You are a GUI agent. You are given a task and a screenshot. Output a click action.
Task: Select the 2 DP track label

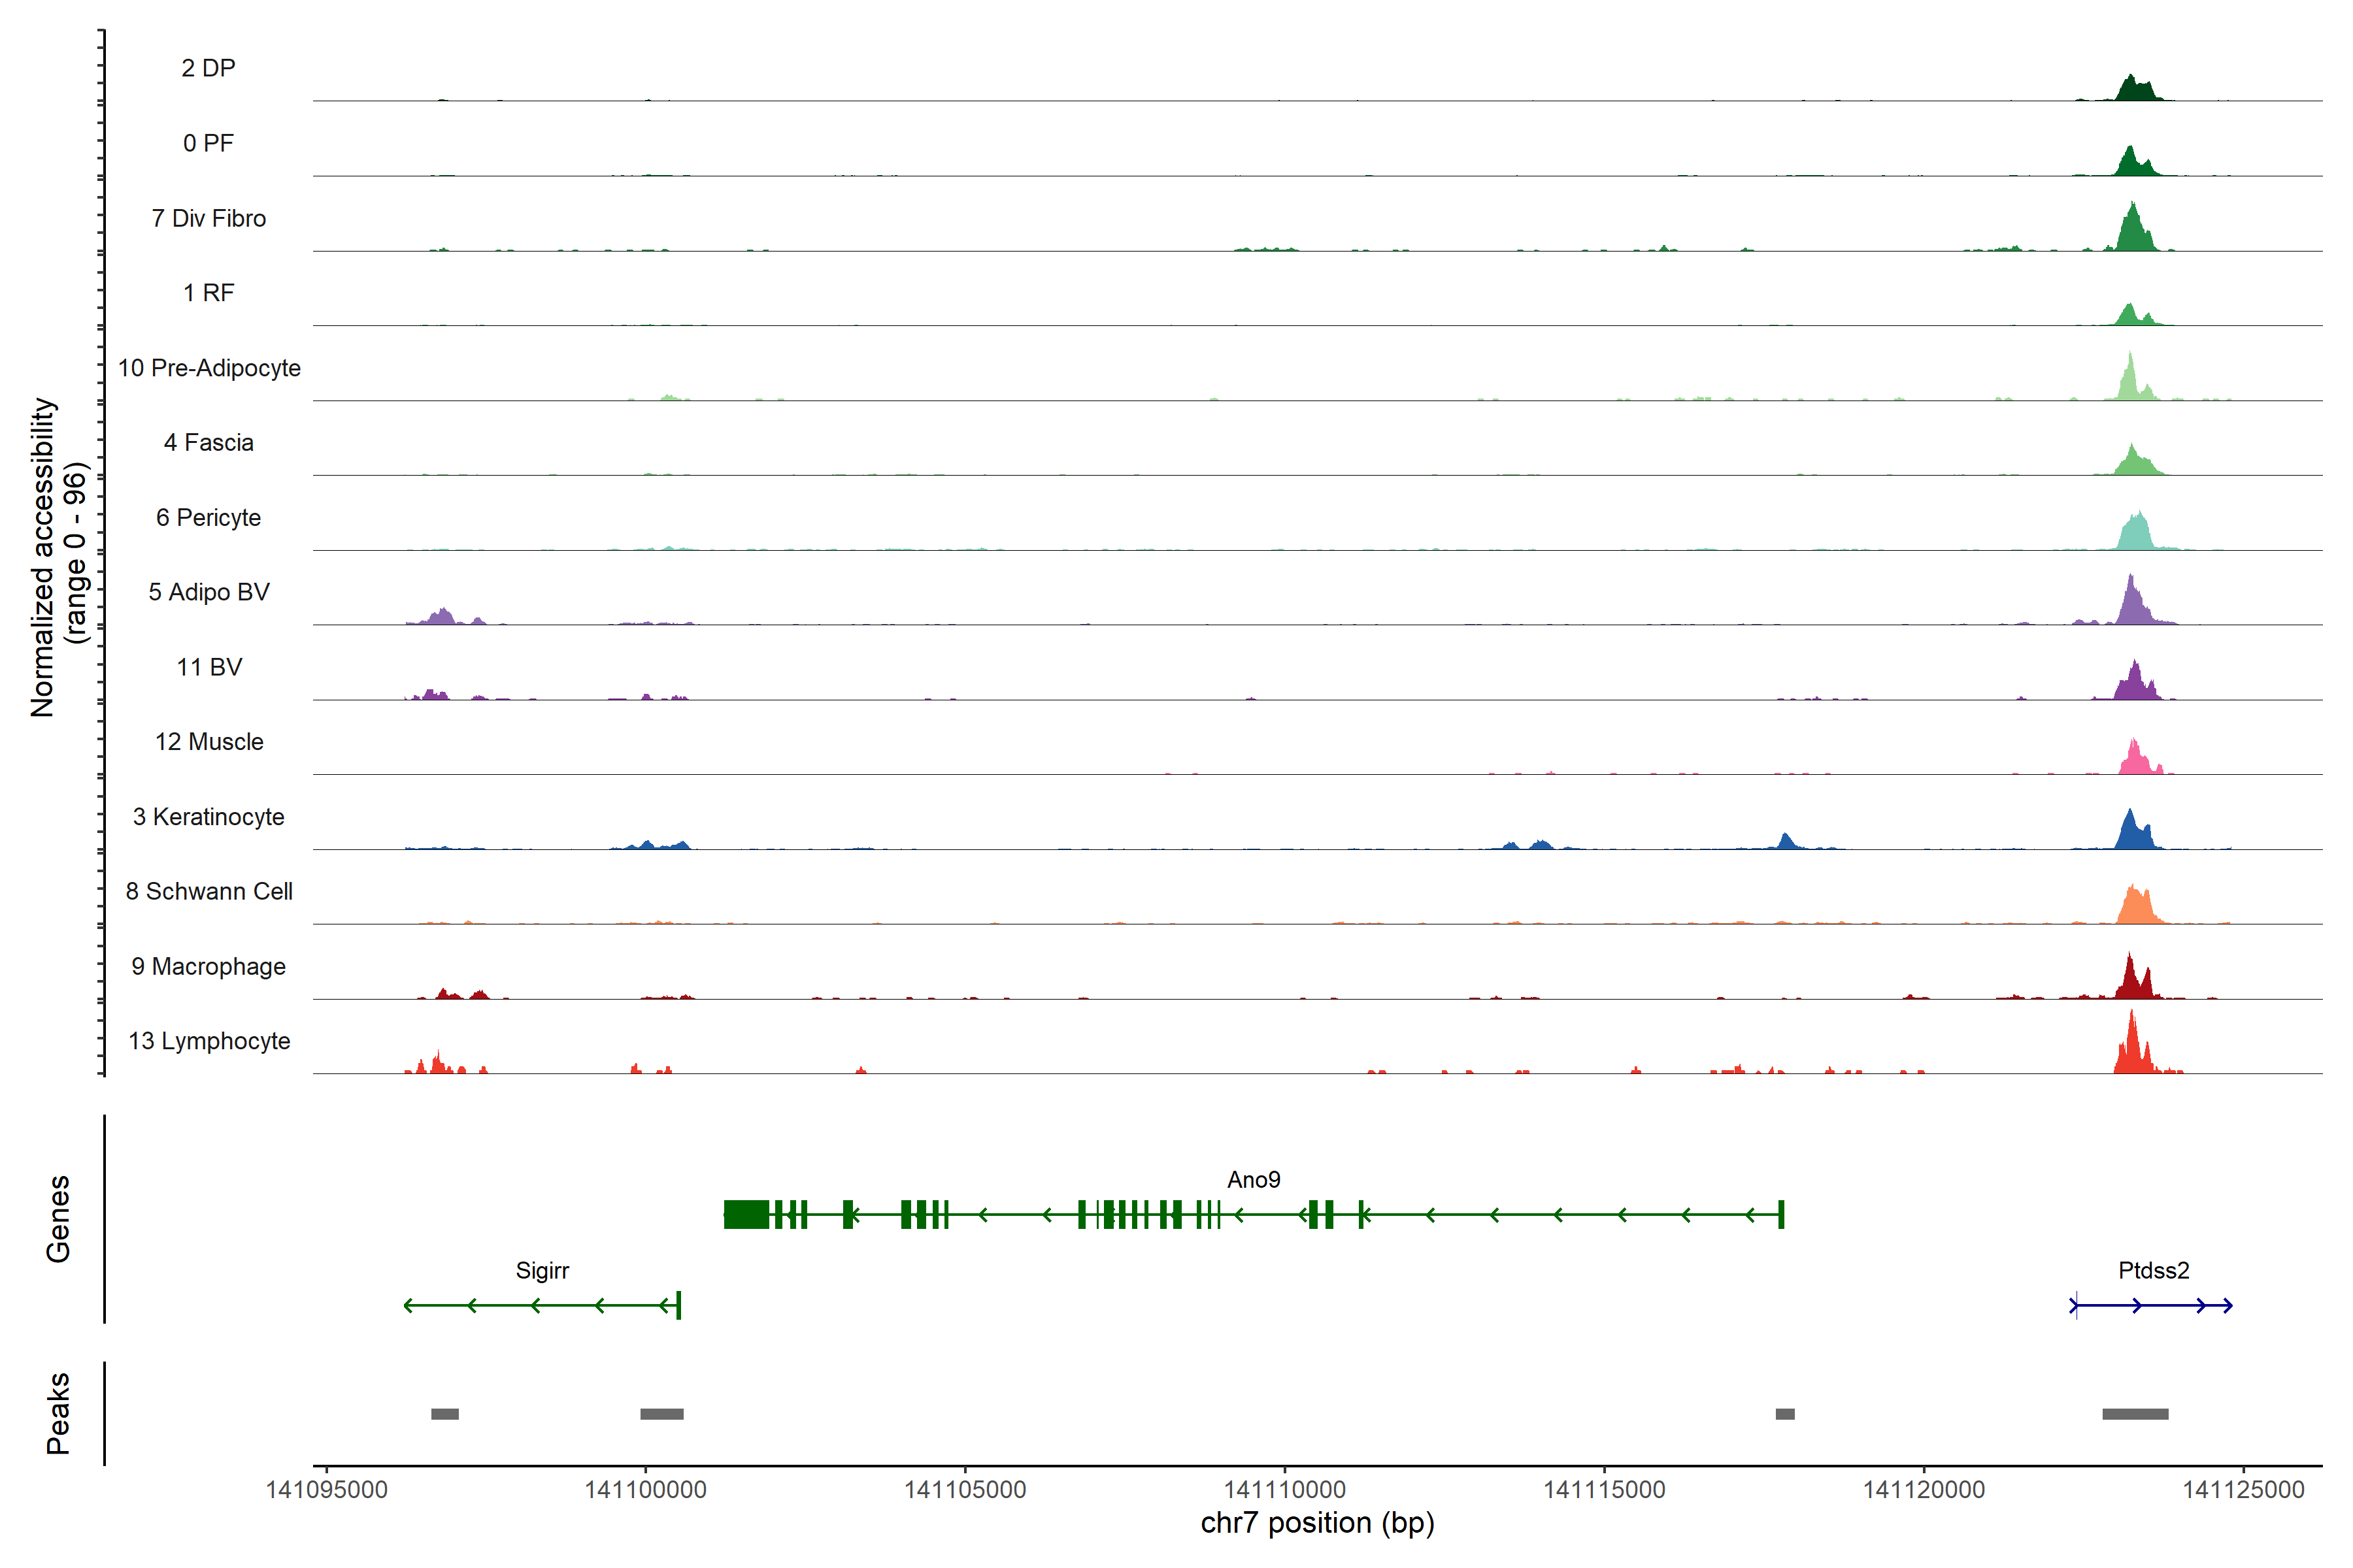(208, 68)
